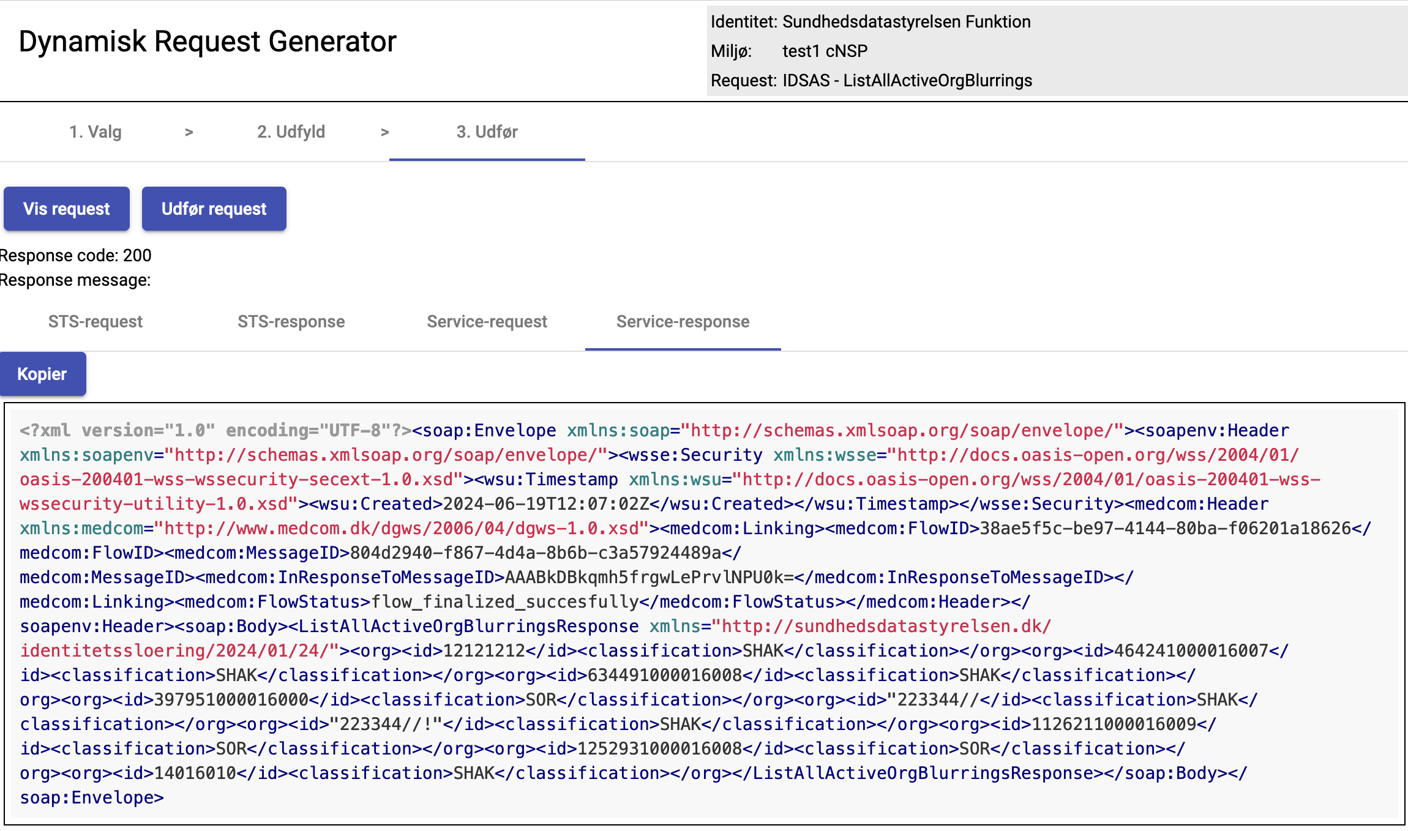
Task: Go to step 1. Valg
Action: point(95,132)
